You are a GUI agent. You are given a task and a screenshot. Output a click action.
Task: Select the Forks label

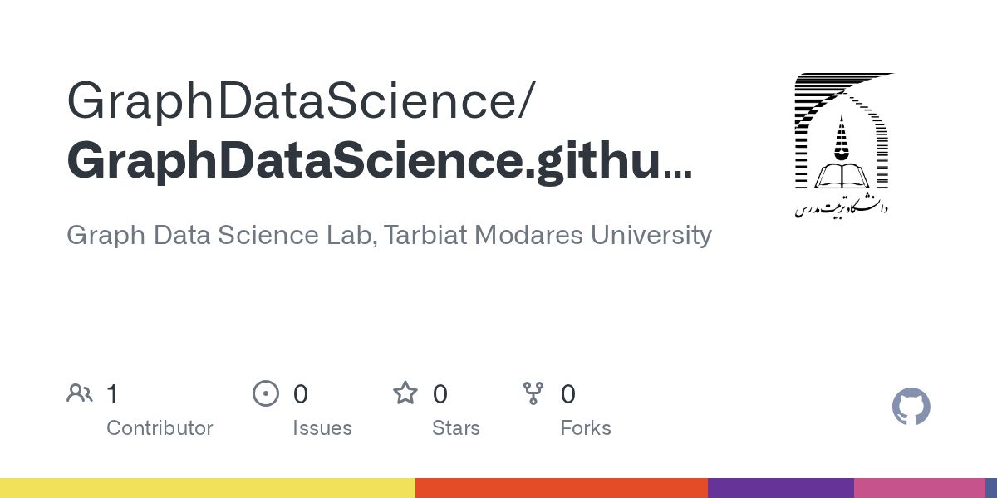(x=586, y=428)
